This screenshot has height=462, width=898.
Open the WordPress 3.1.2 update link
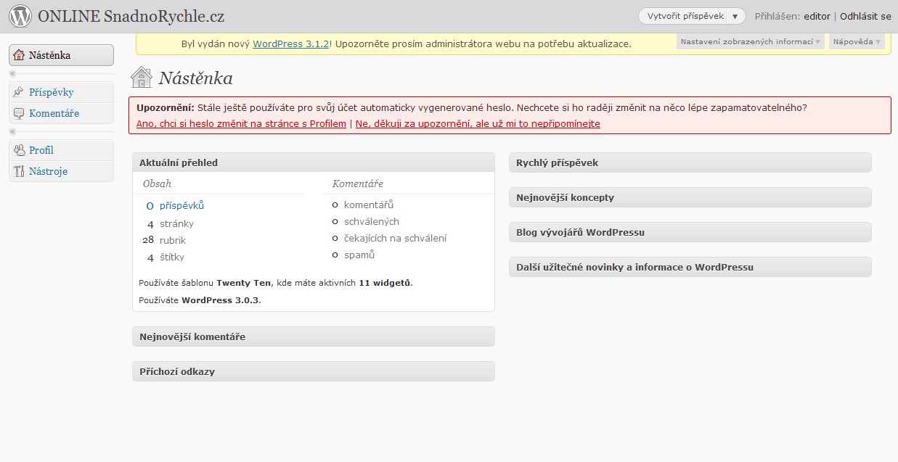pyautogui.click(x=291, y=44)
